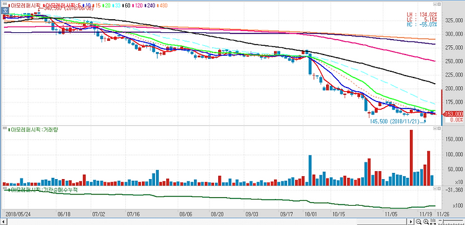Click the LC : 5.15% readout
The image size is (465, 225).
(x=422, y=19)
